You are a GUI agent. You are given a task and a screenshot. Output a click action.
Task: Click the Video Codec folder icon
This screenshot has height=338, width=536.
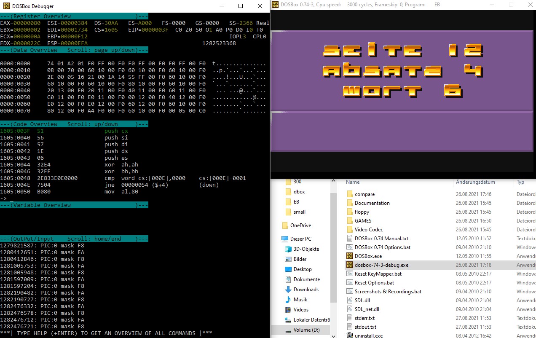(349, 230)
